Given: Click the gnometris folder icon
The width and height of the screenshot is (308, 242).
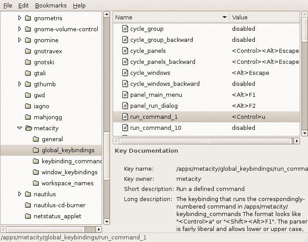Looking at the screenshot, I should point(28,18).
